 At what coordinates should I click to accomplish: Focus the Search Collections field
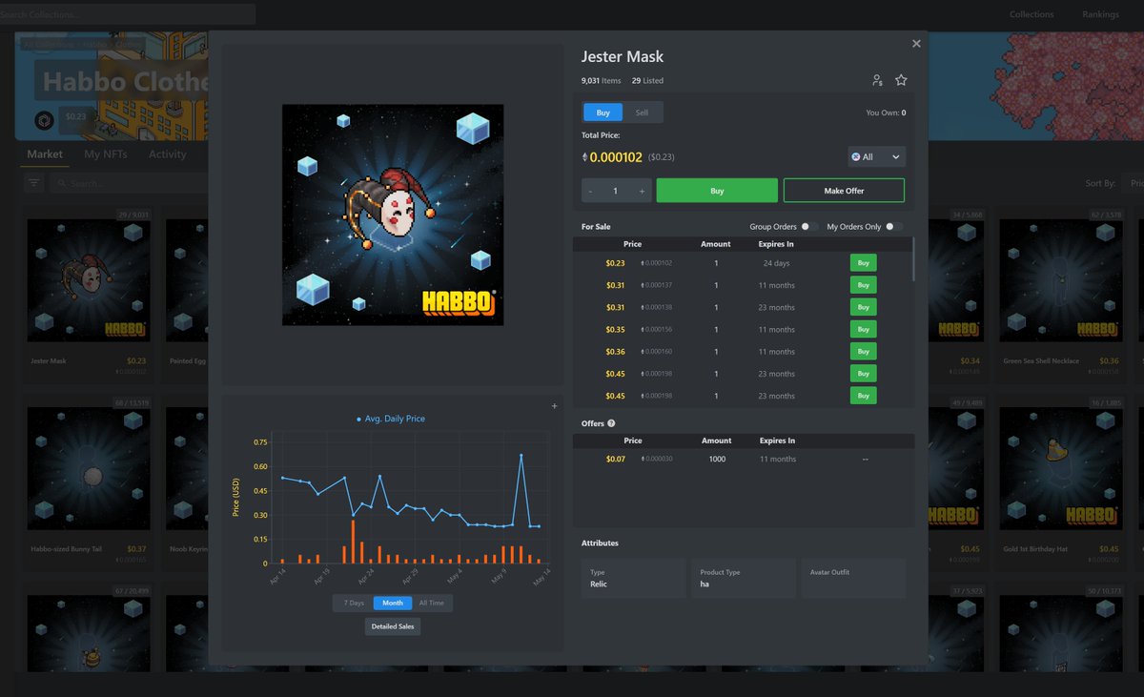(x=128, y=14)
